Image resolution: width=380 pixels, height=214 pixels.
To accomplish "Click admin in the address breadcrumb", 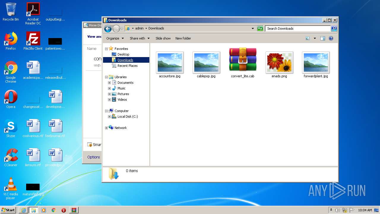I will pos(139,29).
